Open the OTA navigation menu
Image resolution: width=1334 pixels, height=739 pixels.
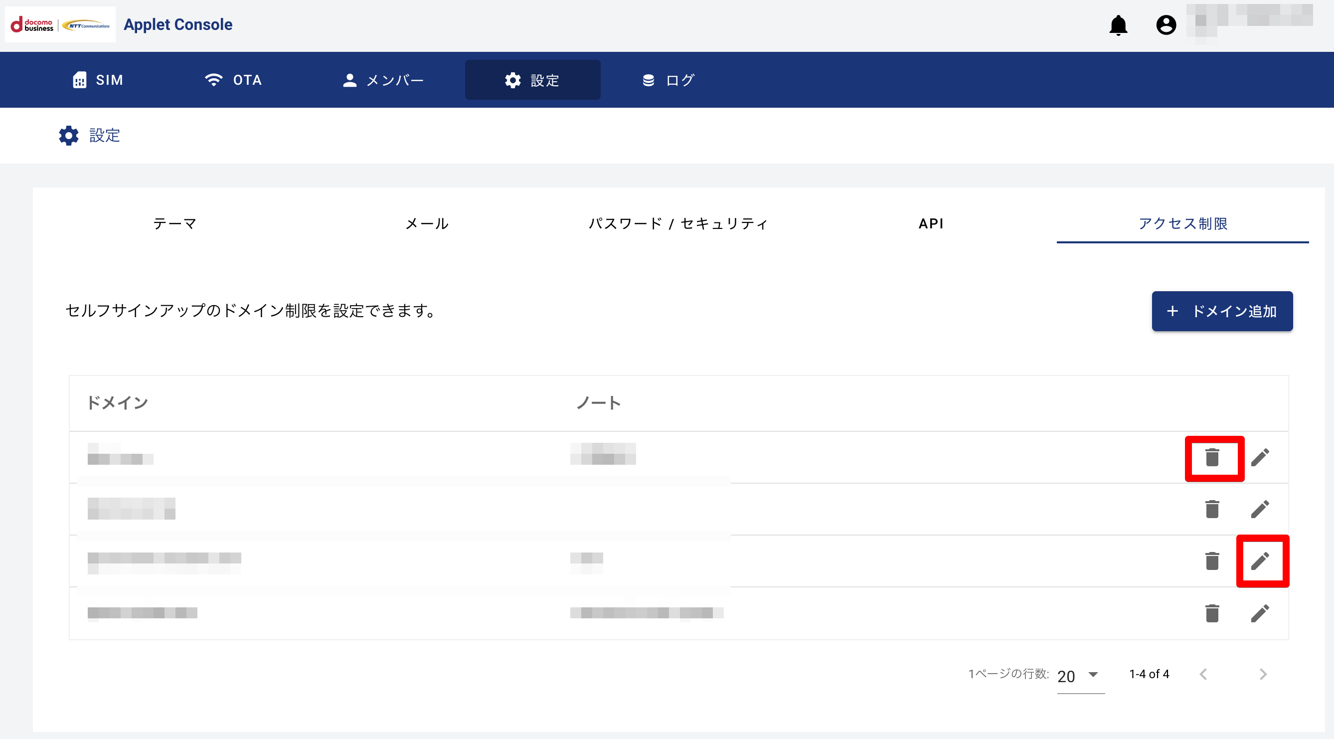(x=233, y=80)
